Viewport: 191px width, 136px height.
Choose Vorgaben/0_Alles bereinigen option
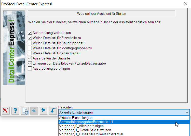pyautogui.click(x=124, y=126)
